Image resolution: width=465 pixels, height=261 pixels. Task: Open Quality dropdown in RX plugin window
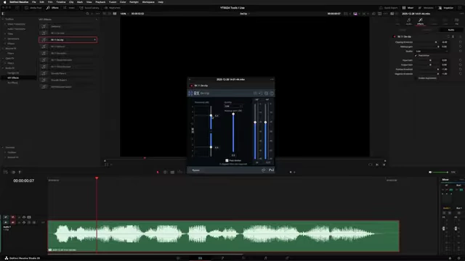tap(233, 106)
